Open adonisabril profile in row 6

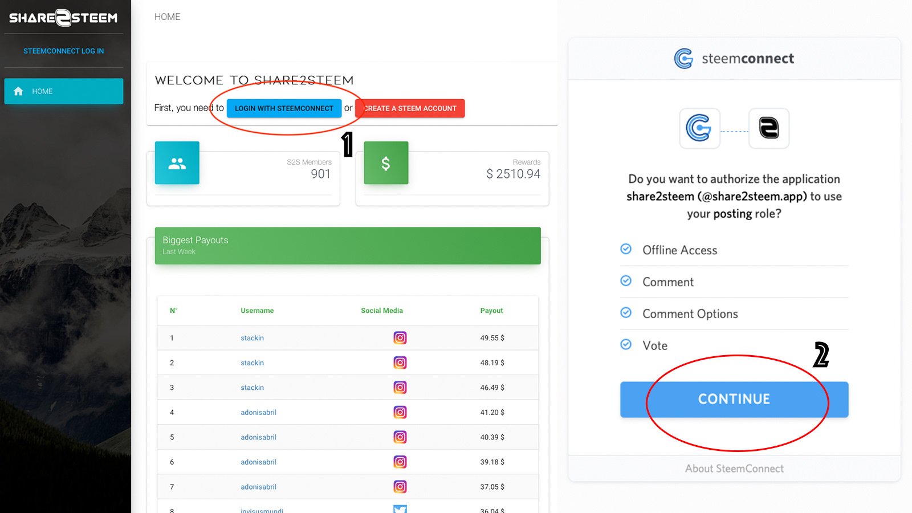258,462
